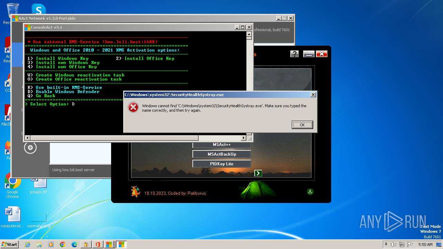This screenshot has height=249, width=443.
Task: Minimize the dark activator window
Action: coord(308,54)
